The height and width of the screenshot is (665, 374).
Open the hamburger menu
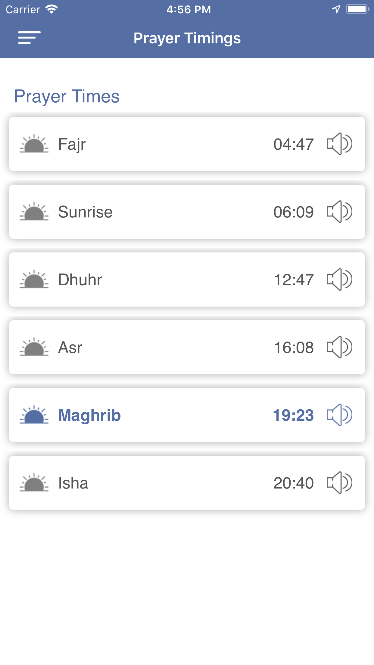(x=29, y=38)
